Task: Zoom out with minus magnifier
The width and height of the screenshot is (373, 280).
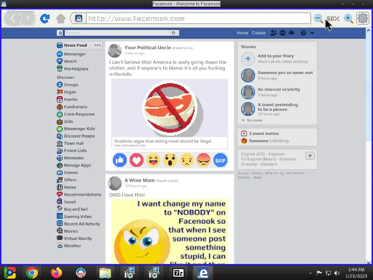Action: pos(318,18)
